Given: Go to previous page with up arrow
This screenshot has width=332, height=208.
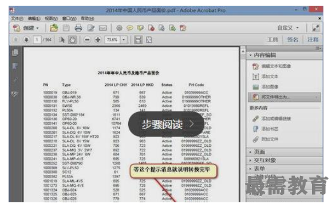Looking at the screenshot, I should tap(15, 39).
